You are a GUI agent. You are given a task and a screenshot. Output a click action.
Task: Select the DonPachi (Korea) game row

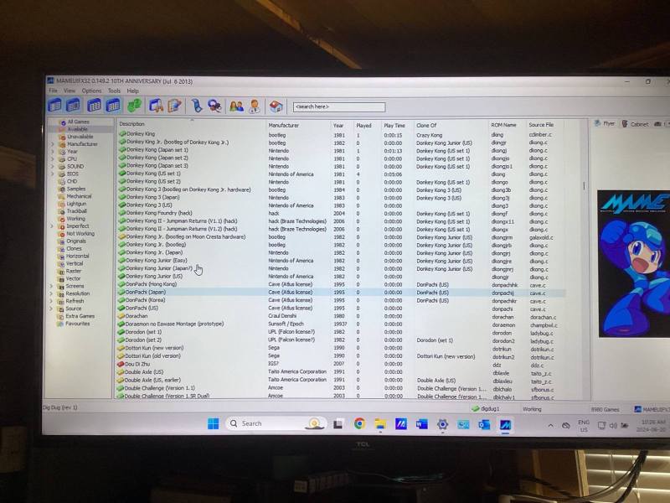tap(342, 300)
